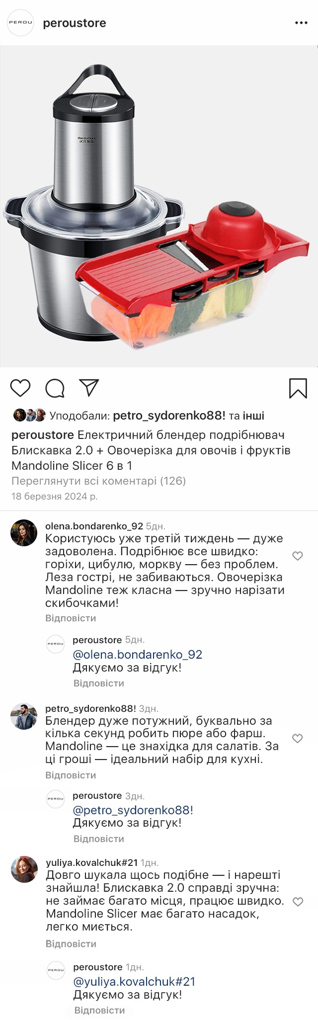The width and height of the screenshot is (318, 1020).
Task: Tap the comment bubble icon
Action: coord(55,388)
